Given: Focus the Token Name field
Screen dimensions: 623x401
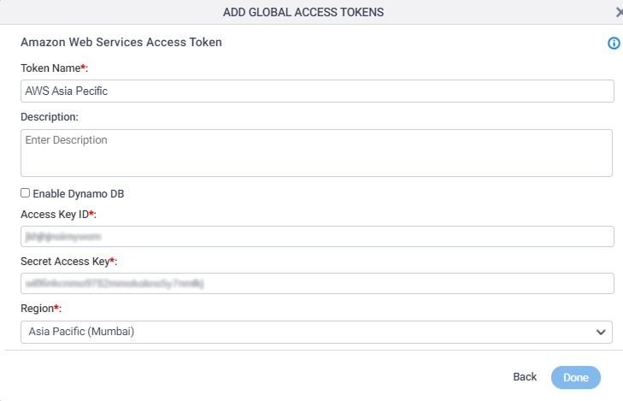Looking at the screenshot, I should coord(317,91).
